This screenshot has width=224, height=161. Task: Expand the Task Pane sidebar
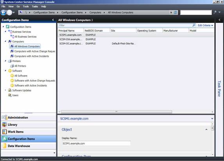(219, 20)
